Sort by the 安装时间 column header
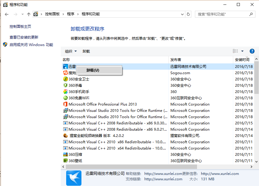Viewport: 259px width, 186px height. pyautogui.click(x=243, y=60)
